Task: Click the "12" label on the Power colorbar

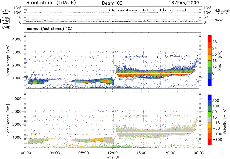Action: click(214, 67)
